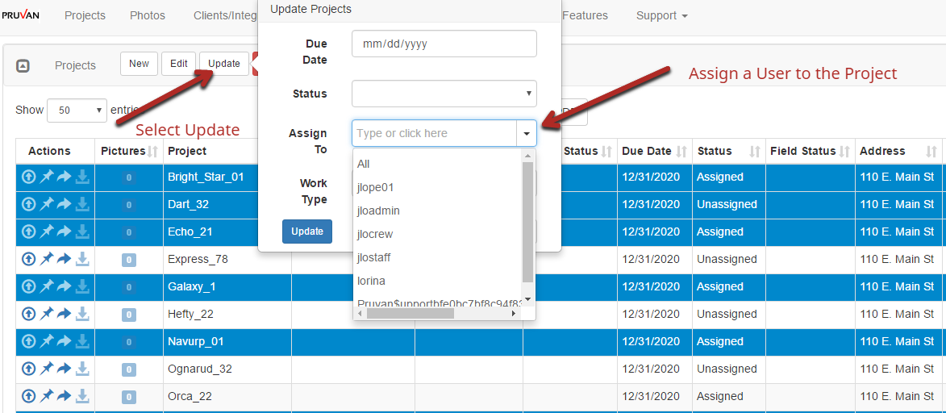Open the Support menu
Image resolution: width=946 pixels, height=413 pixels.
point(661,15)
